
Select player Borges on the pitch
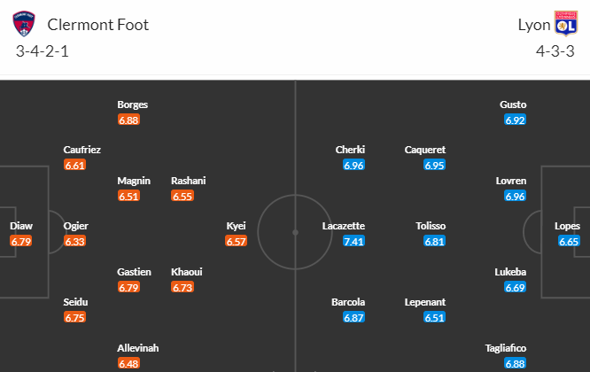click(133, 105)
